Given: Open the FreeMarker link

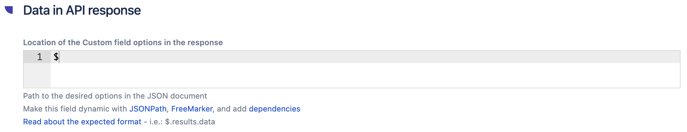Looking at the screenshot, I should click(192, 109).
